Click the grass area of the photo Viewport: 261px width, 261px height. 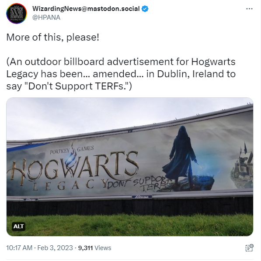(x=130, y=225)
